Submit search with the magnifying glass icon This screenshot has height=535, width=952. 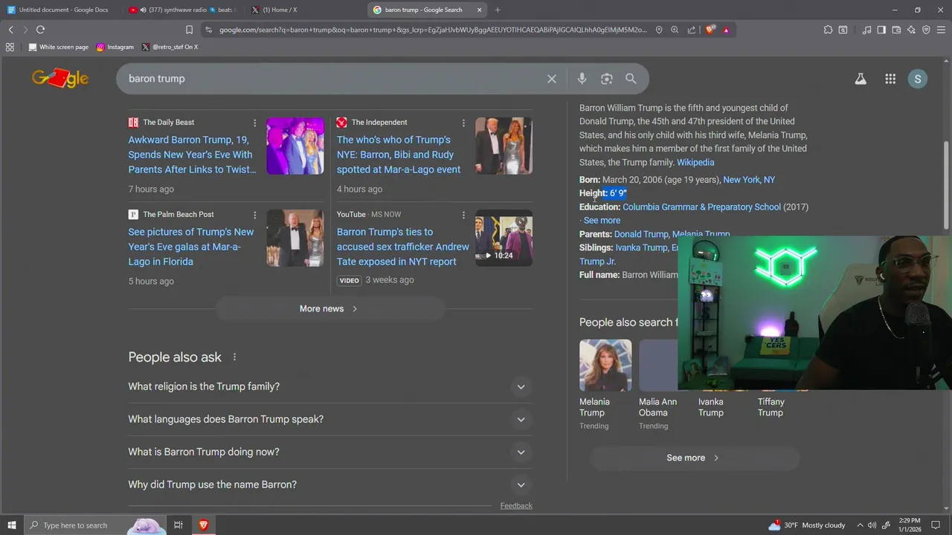(x=631, y=79)
